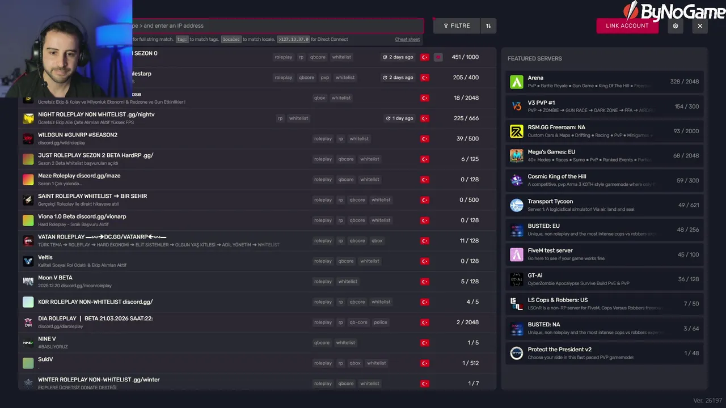Click Cosmic King of the Hill icon
The image size is (726, 408).
[x=517, y=180]
